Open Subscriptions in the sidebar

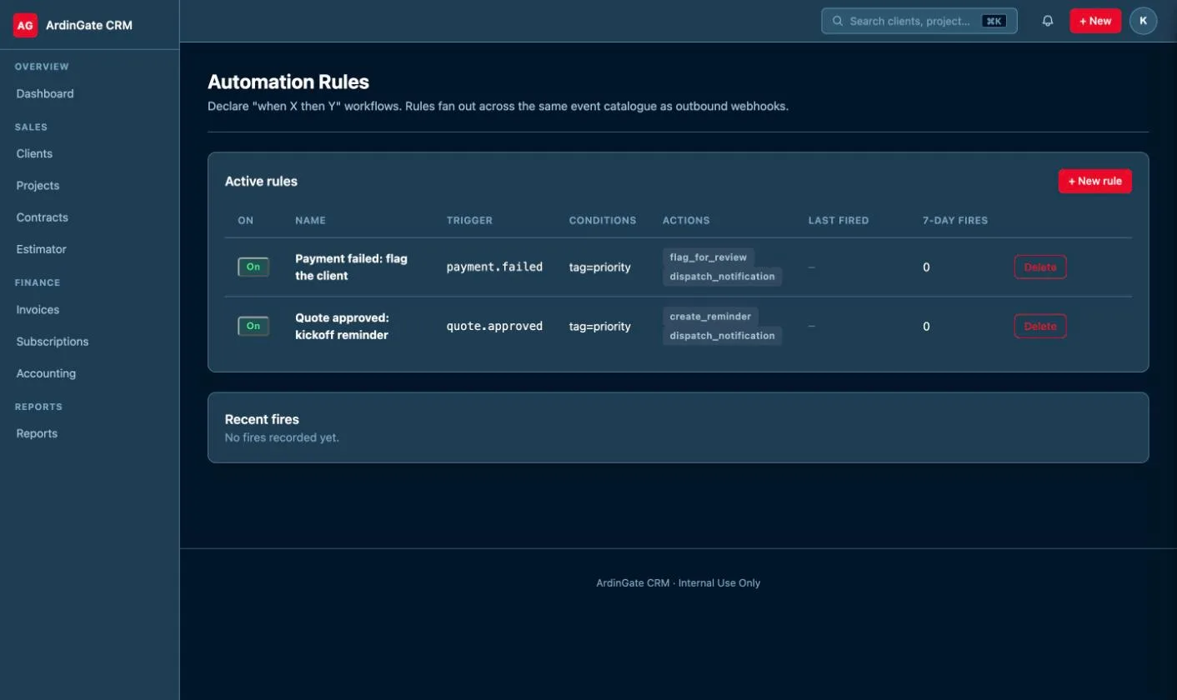tap(52, 341)
